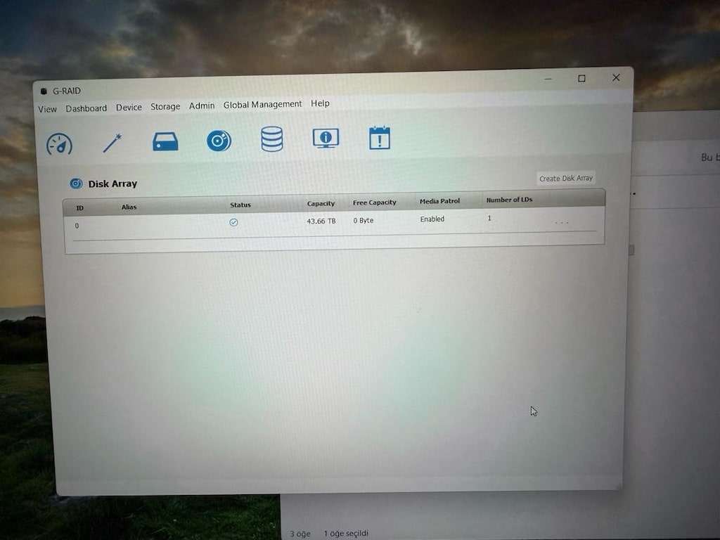The image size is (720, 540).
Task: Select the Disk Array toolbar icon
Action: [x=219, y=141]
